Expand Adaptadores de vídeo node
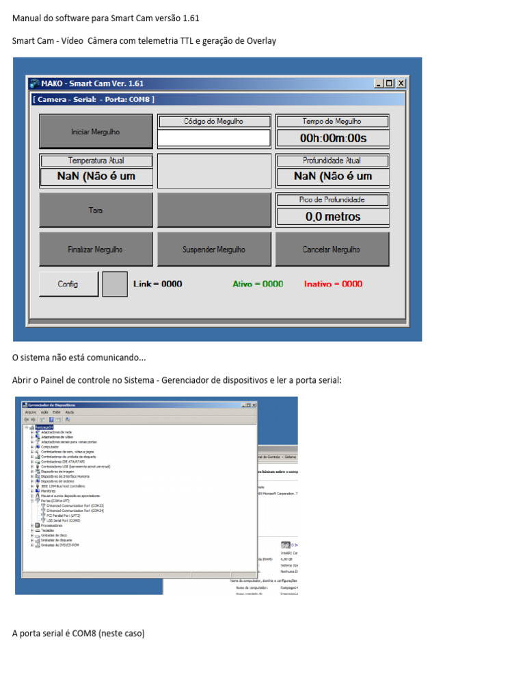The image size is (525, 700). (32, 437)
